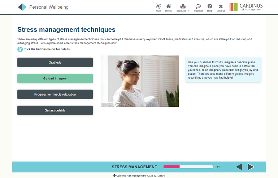
Task: Open Progressive muscle relaxation details
Action: 55,95
